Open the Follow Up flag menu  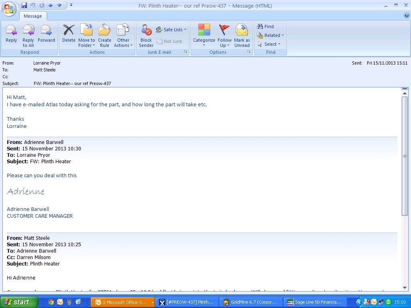click(224, 36)
